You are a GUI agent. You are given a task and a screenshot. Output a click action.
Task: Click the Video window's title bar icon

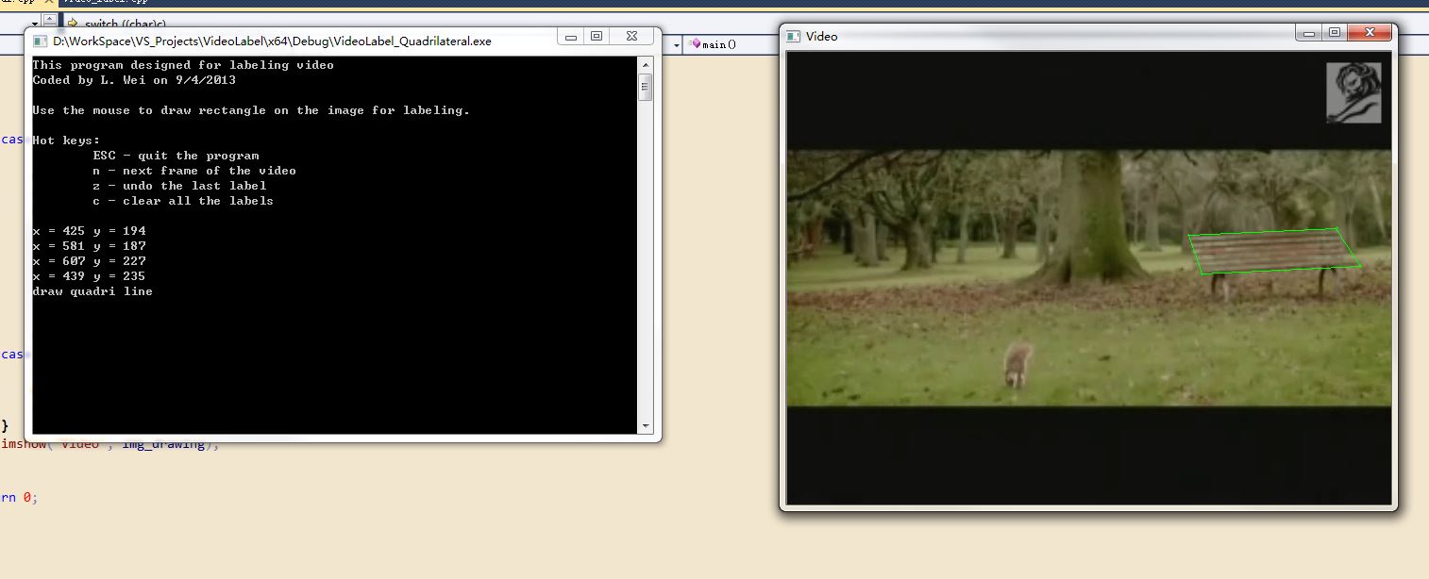click(x=794, y=36)
